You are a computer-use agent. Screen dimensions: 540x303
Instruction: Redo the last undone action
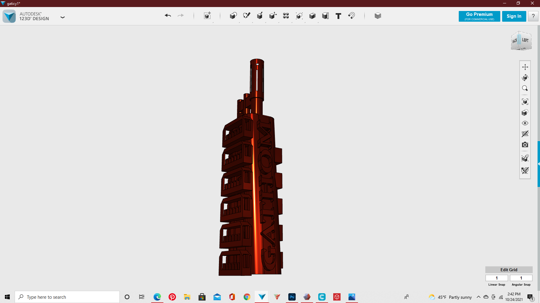pyautogui.click(x=181, y=16)
